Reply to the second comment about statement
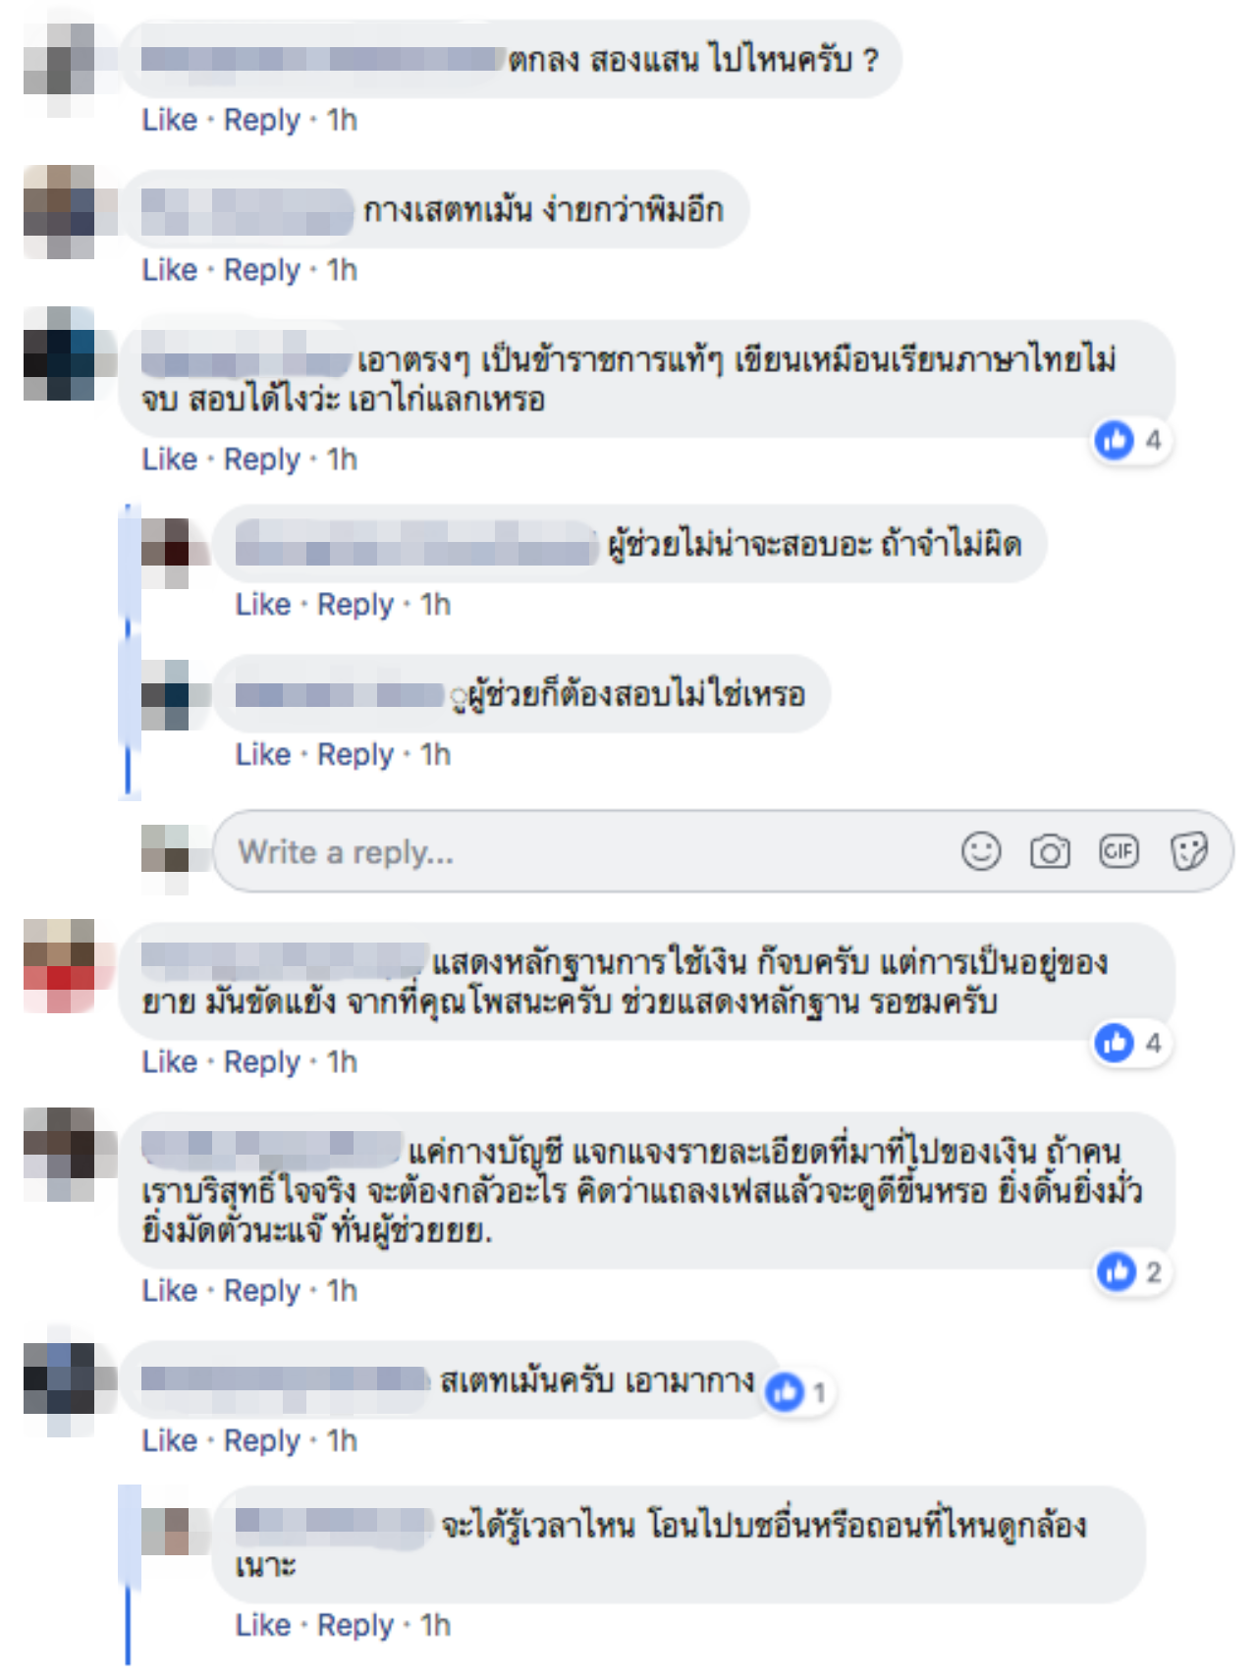Image resolution: width=1257 pixels, height=1675 pixels. pyautogui.click(x=262, y=270)
